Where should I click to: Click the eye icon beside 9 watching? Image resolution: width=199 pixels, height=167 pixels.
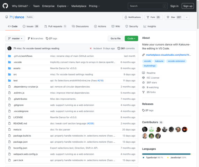coord(143,87)
